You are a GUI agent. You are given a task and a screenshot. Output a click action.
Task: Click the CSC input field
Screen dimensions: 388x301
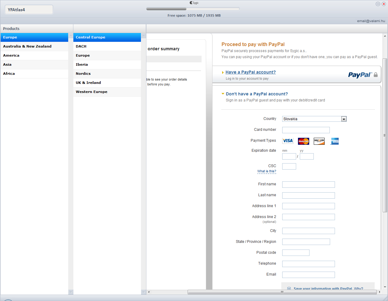(x=289, y=166)
